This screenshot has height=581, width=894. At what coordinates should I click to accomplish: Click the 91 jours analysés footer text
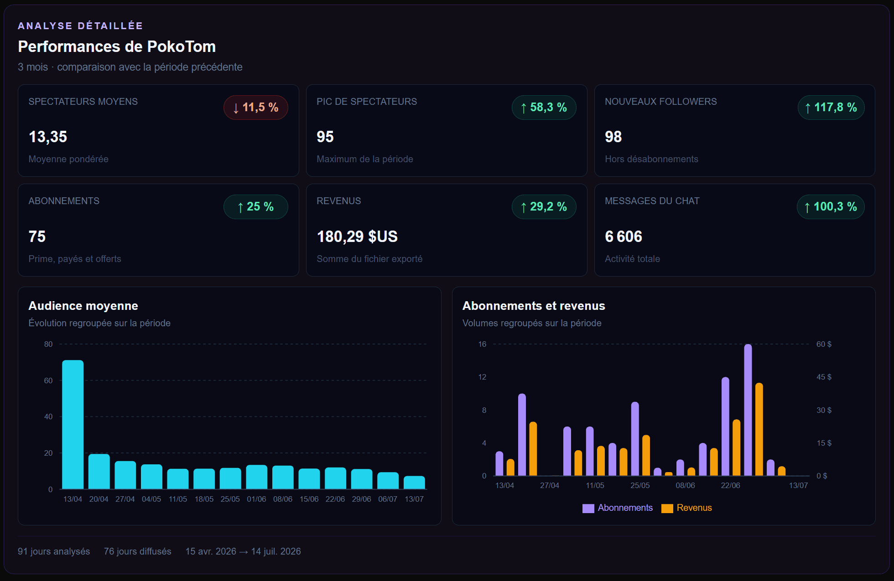[54, 551]
